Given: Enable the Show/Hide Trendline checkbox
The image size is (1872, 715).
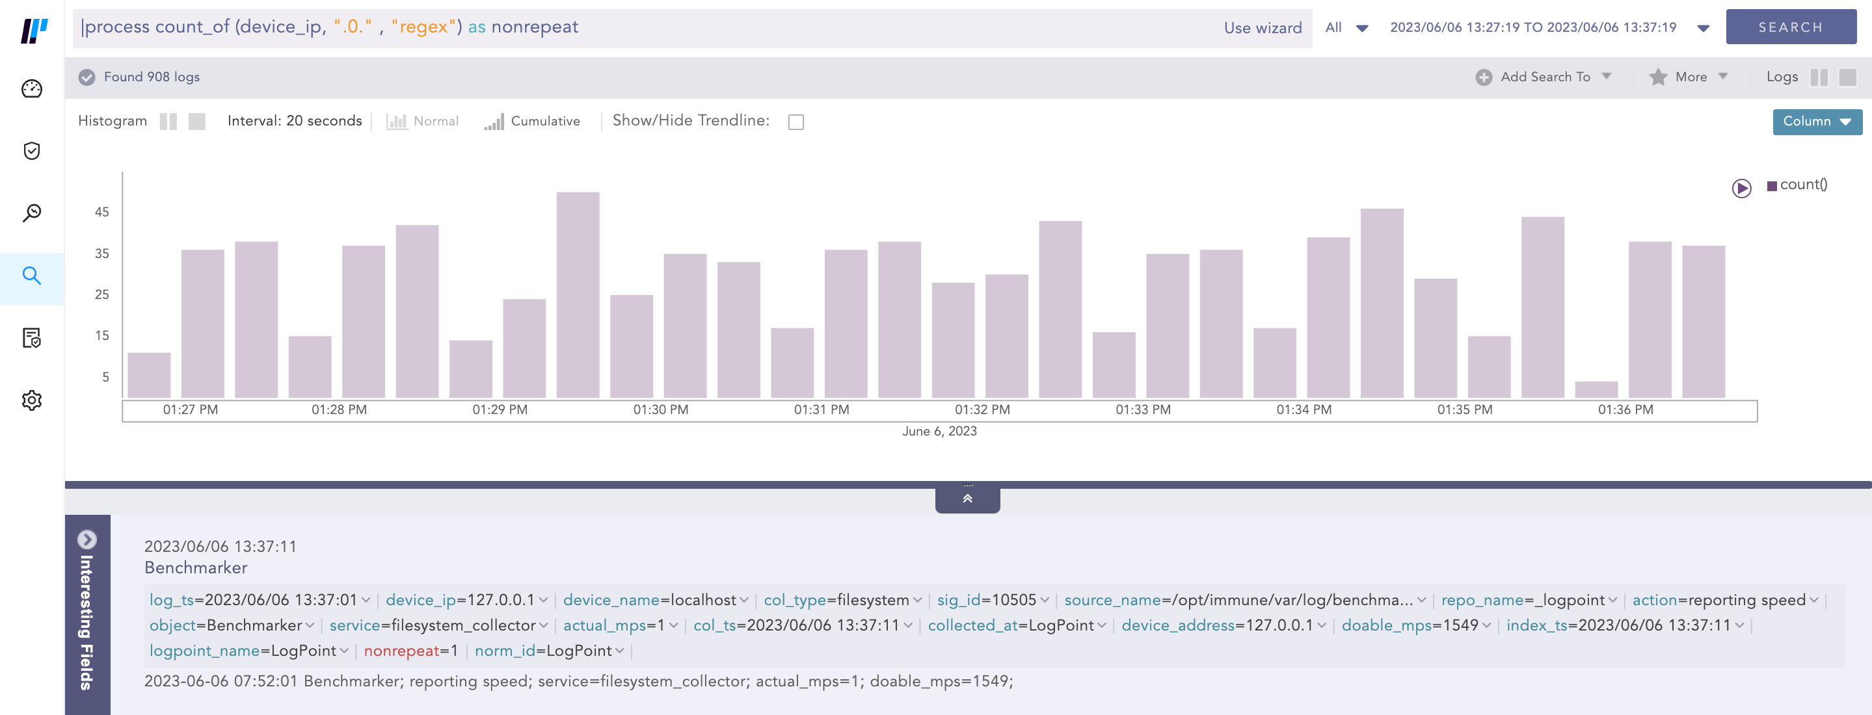Looking at the screenshot, I should (x=796, y=122).
